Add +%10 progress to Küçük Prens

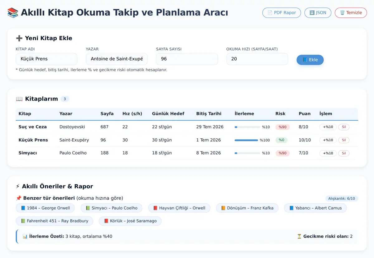point(328,140)
